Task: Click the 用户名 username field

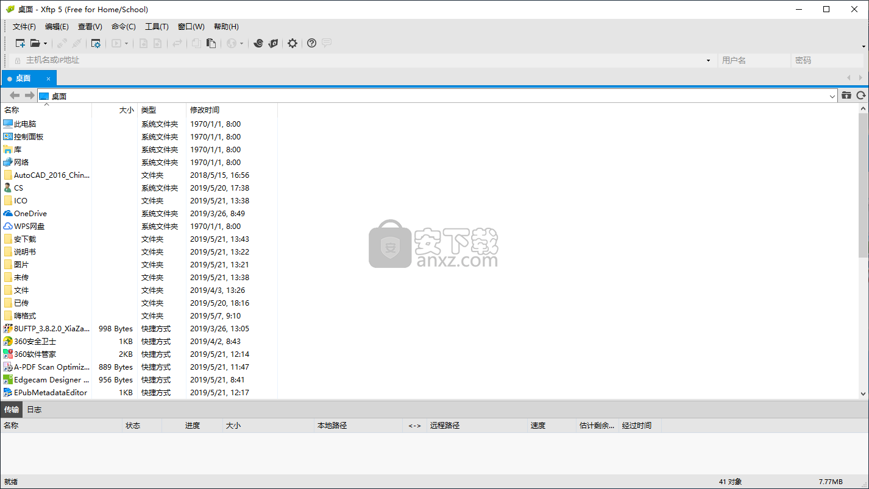Action: 754,60
